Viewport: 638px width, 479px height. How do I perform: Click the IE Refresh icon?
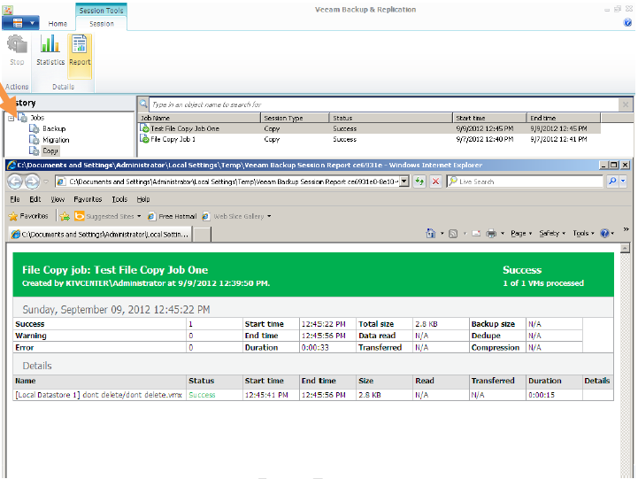click(419, 182)
